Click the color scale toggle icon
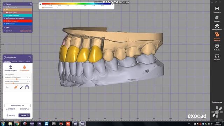 click(41, 4)
